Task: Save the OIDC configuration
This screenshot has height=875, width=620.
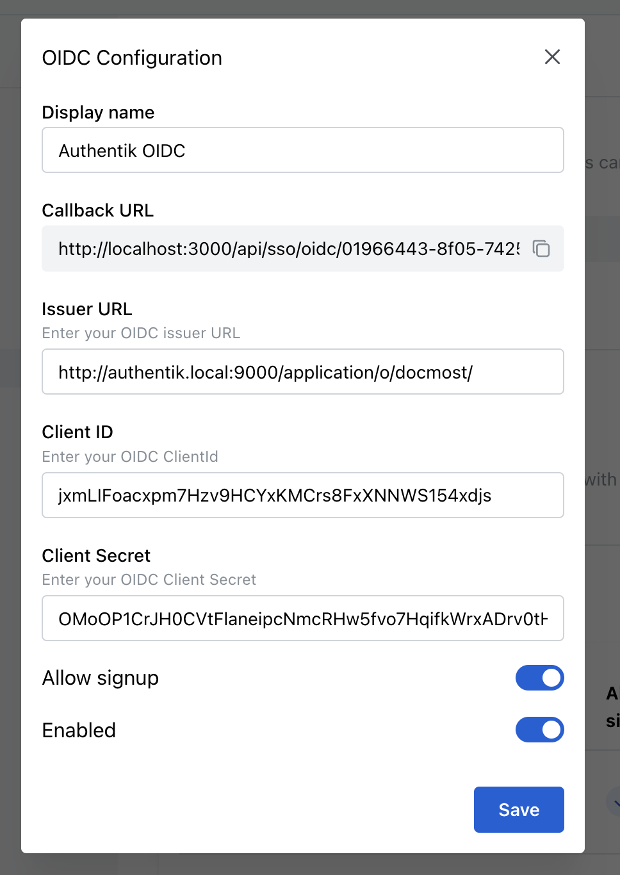Action: (x=519, y=810)
